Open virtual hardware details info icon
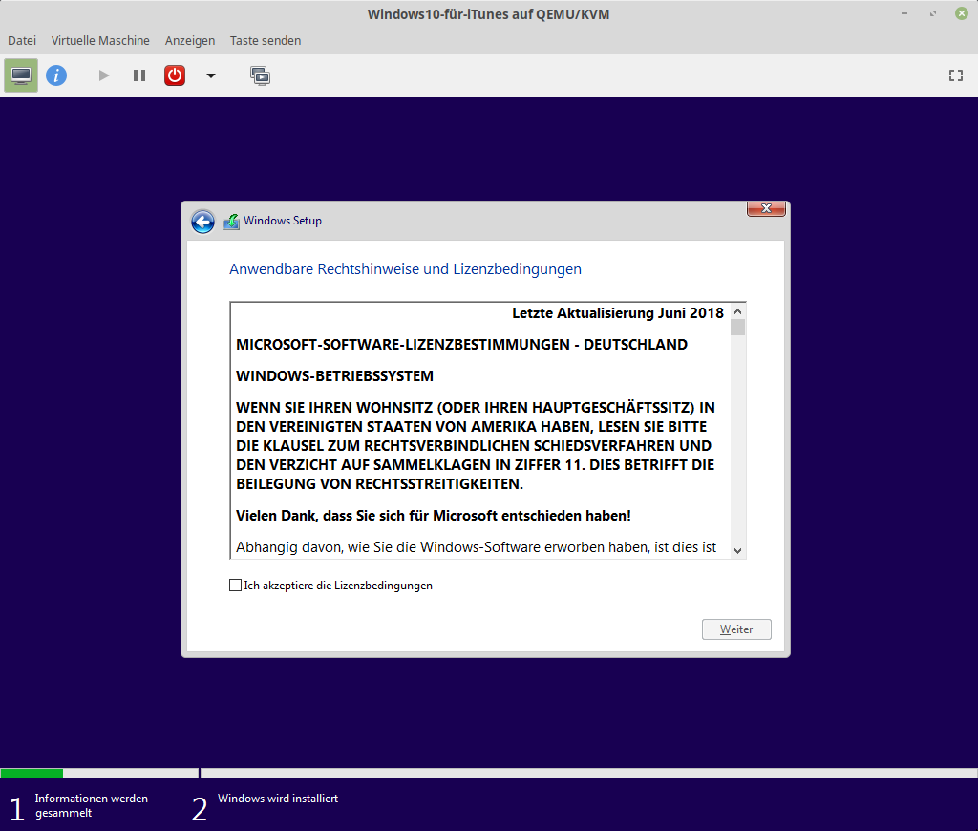Screen dimensions: 978x831 [56, 75]
